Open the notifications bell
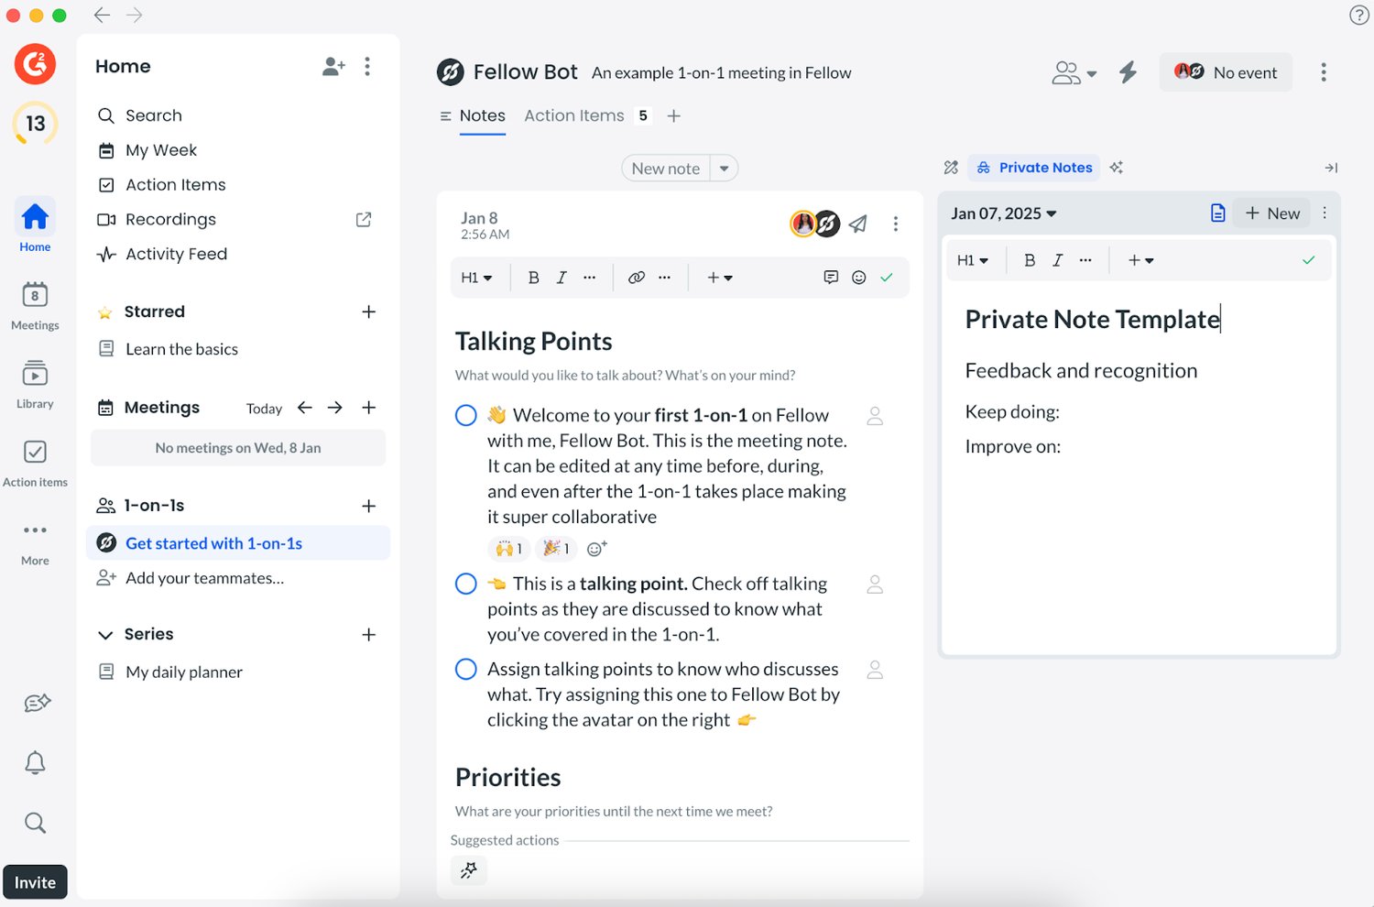The image size is (1374, 907). [x=35, y=762]
